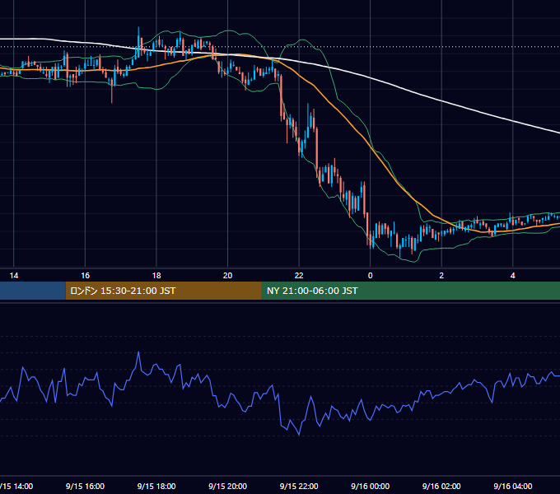
Task: Click the 18 hour axis label
Action: (156, 276)
